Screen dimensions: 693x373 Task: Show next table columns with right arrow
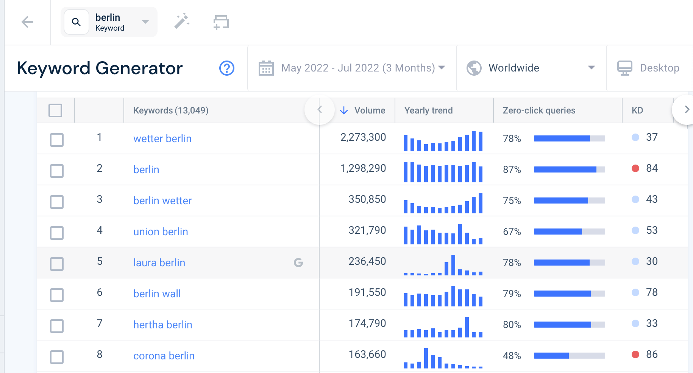click(686, 110)
